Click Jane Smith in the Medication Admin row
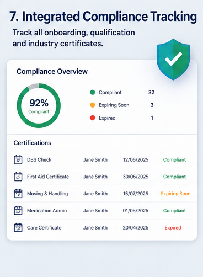The width and height of the screenshot is (203, 277). (95, 211)
